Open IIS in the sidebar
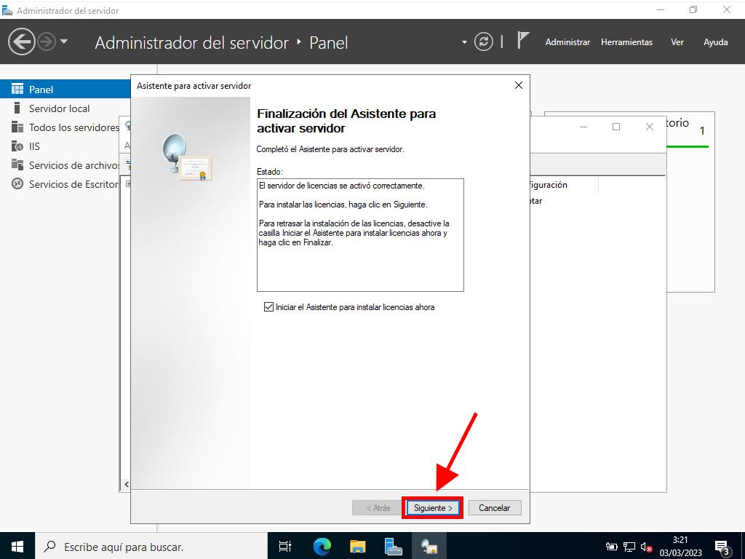The height and width of the screenshot is (559, 745). [34, 146]
